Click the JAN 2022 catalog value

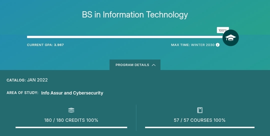(x=37, y=80)
